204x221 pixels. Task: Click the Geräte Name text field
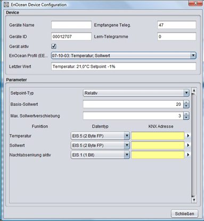71,25
